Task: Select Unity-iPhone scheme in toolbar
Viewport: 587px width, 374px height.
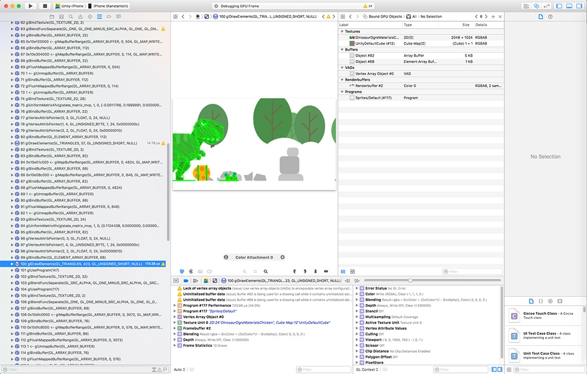Action: click(69, 6)
